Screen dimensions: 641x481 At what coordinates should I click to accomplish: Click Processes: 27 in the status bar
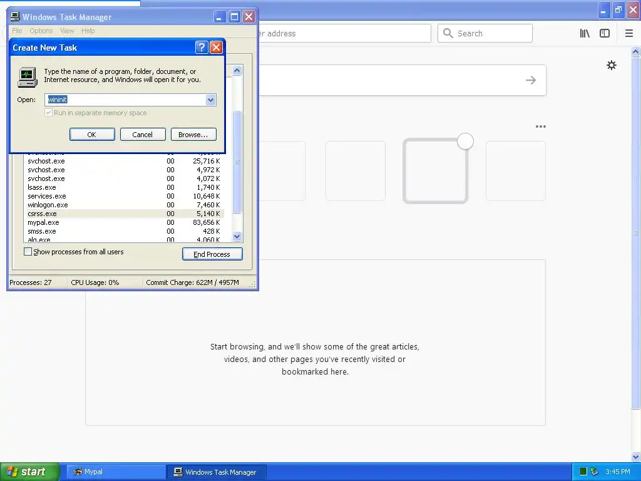point(31,282)
